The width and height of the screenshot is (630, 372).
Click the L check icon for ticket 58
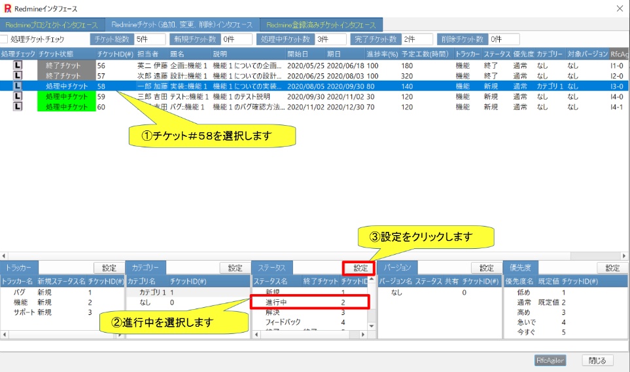pyautogui.click(x=18, y=86)
